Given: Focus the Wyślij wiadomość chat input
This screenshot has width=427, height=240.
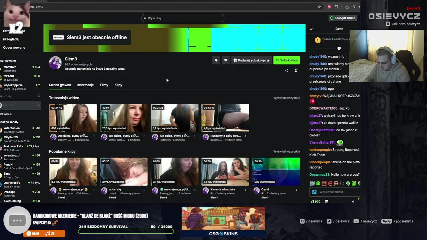Looking at the screenshot, I should tap(335, 192).
